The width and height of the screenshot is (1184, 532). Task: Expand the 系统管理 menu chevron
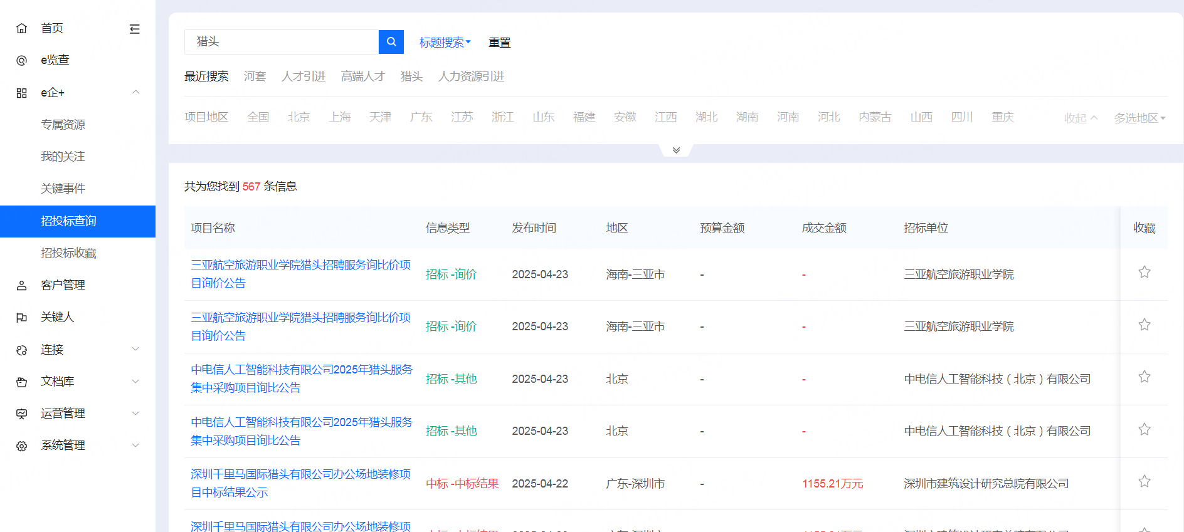135,445
